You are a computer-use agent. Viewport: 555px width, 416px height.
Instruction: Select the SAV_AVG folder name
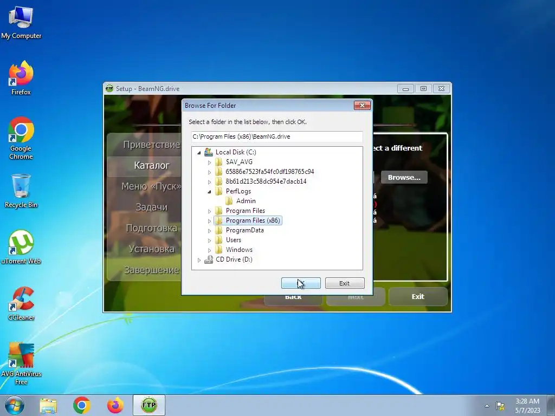click(239, 162)
